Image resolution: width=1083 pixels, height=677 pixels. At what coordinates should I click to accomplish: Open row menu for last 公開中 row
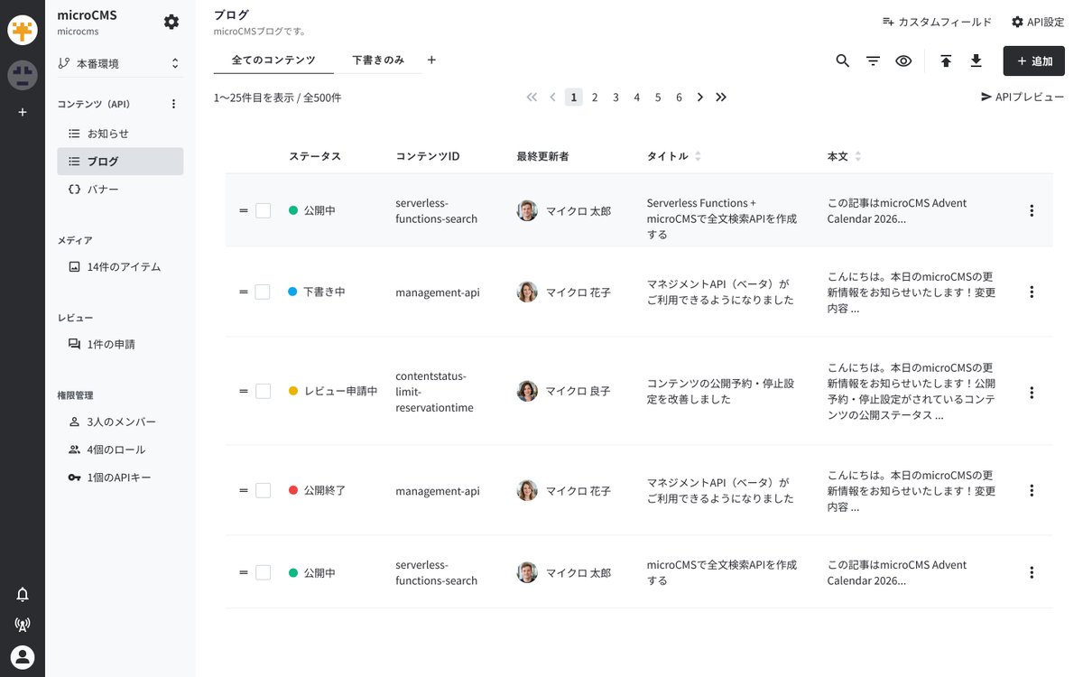[1032, 572]
